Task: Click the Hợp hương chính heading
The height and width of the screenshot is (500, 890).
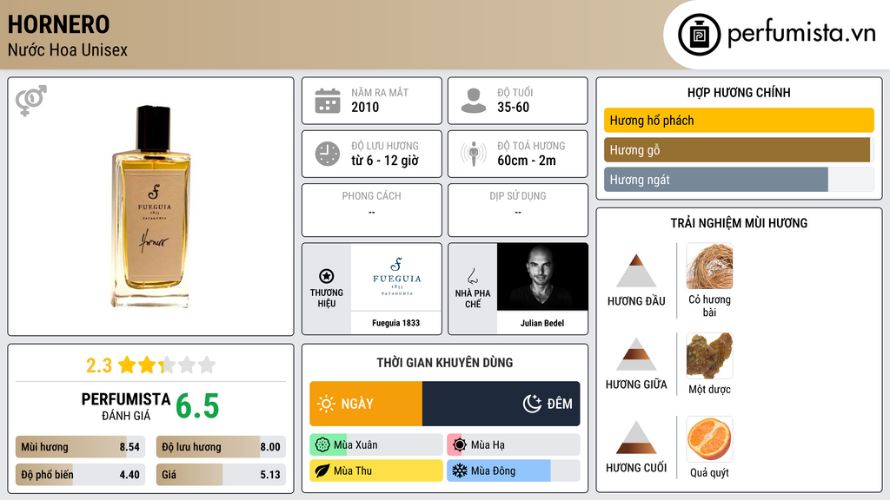Action: click(x=739, y=92)
